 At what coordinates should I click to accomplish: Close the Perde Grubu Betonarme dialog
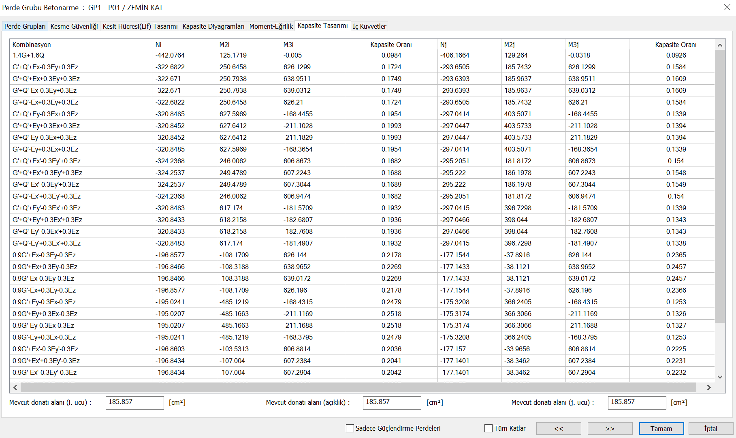pyautogui.click(x=727, y=7)
